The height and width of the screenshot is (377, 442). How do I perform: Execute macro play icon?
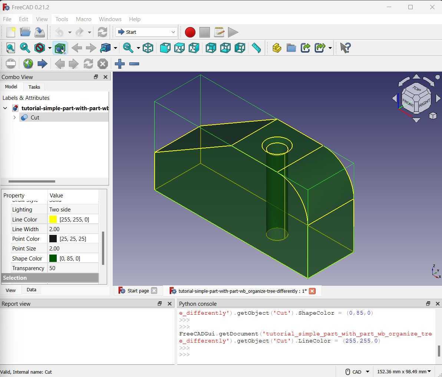233,32
